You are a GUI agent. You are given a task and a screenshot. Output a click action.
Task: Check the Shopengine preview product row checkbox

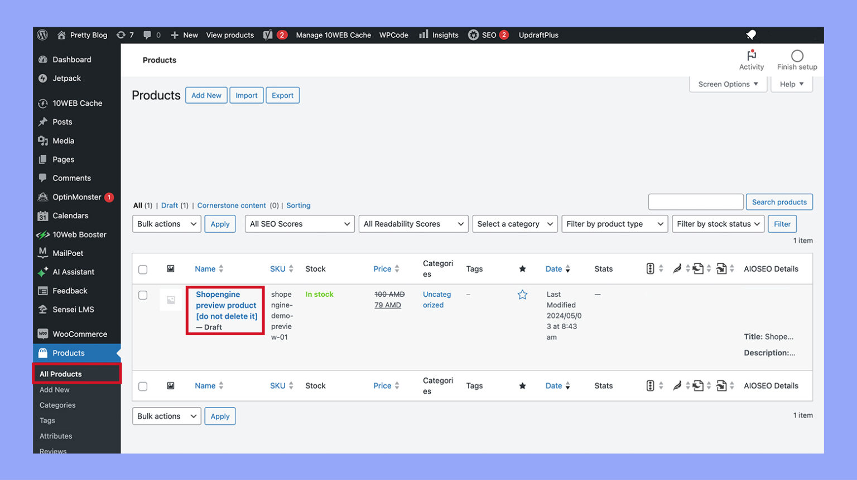(143, 295)
